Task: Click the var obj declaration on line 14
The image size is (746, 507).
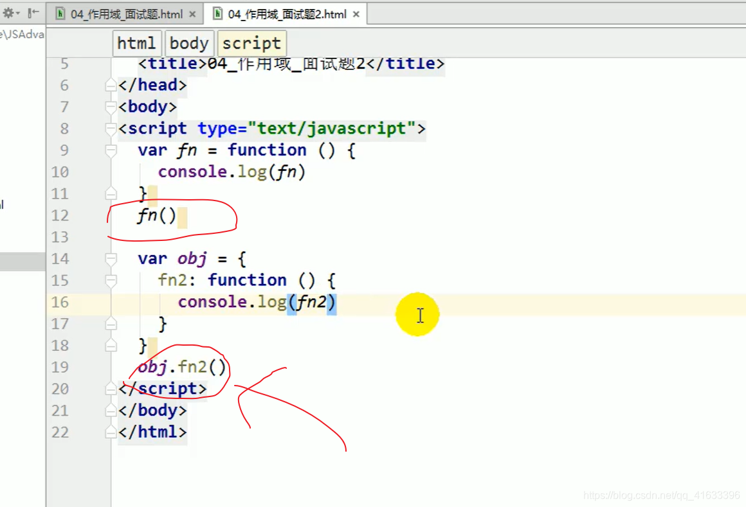Action: pyautogui.click(x=192, y=259)
